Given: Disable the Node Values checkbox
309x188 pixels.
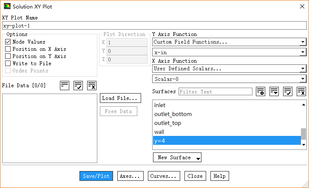Looking at the screenshot, I should 8,42.
